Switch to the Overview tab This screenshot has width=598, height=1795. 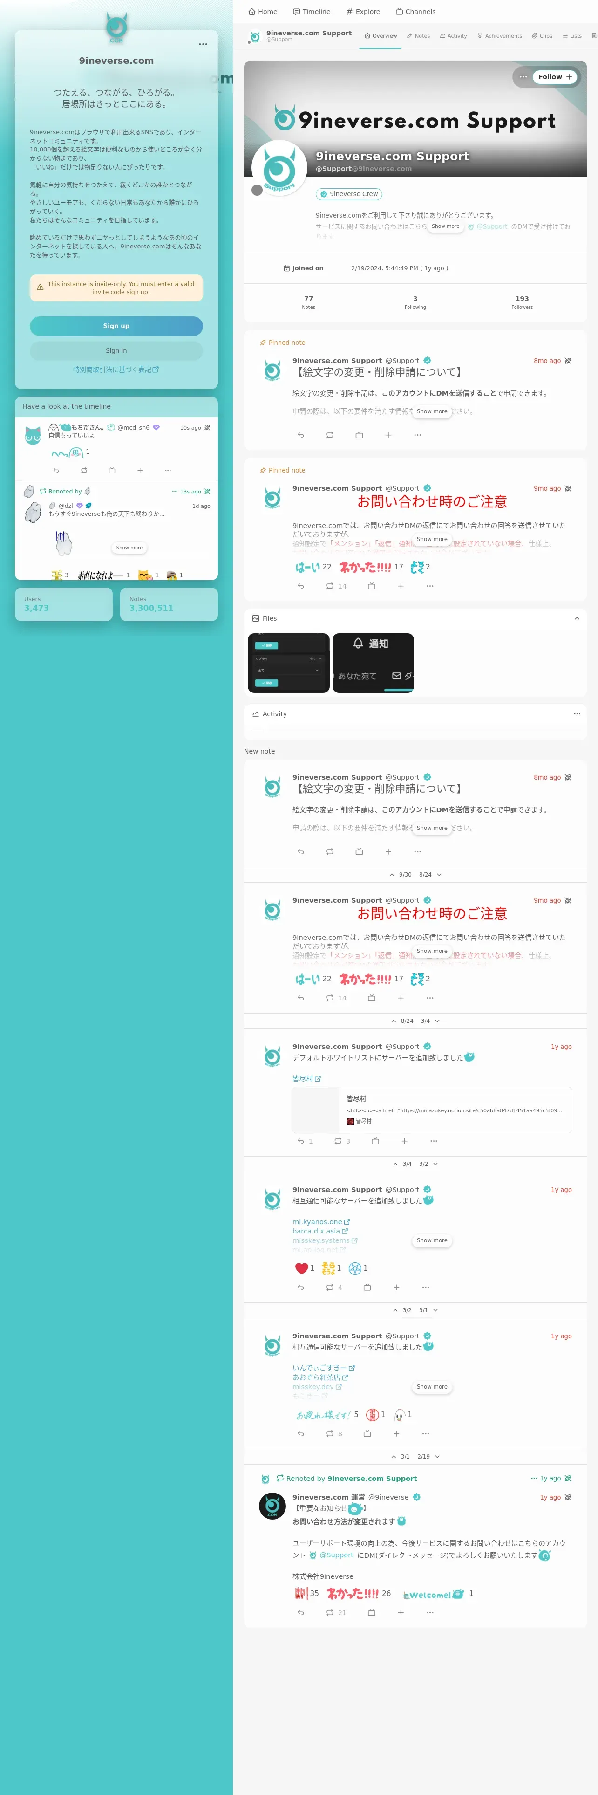click(381, 36)
